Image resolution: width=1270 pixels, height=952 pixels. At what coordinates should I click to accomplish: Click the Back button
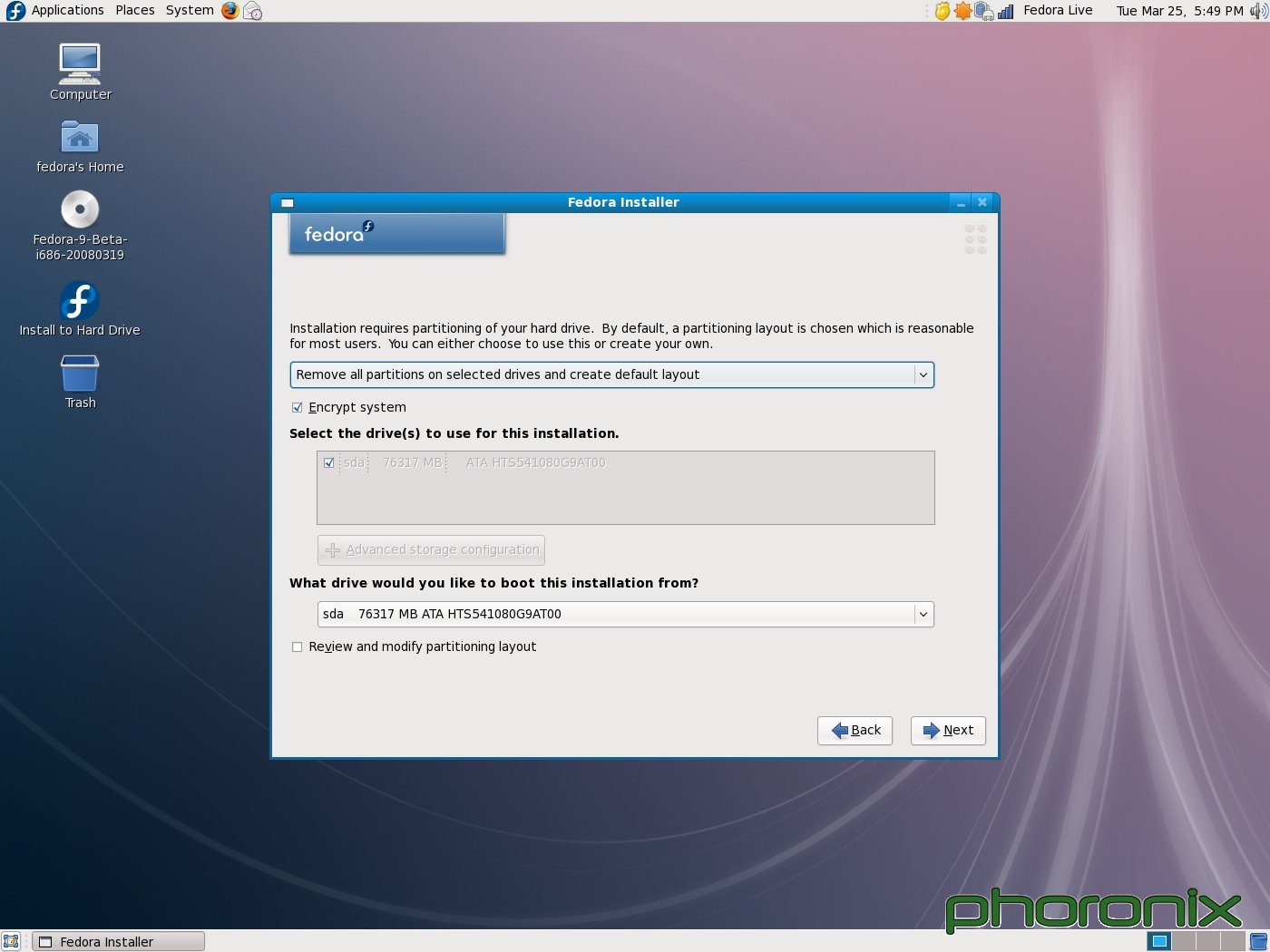coord(854,730)
